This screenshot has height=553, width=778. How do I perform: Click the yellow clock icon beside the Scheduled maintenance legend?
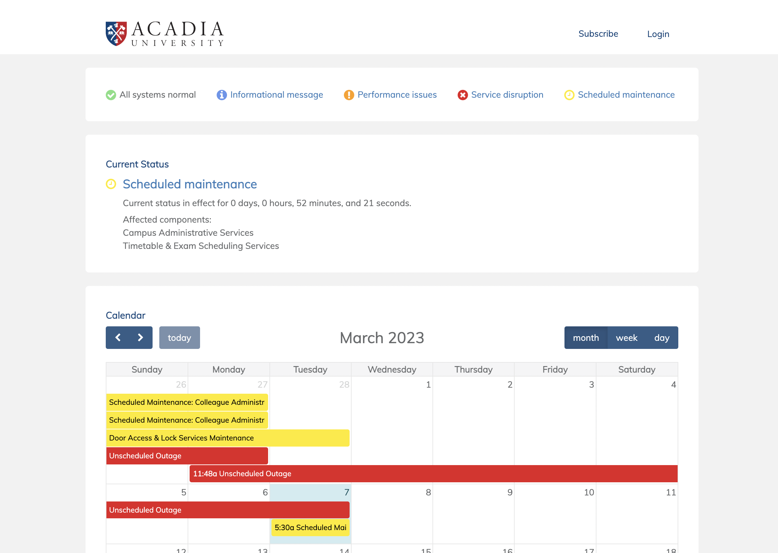click(569, 95)
